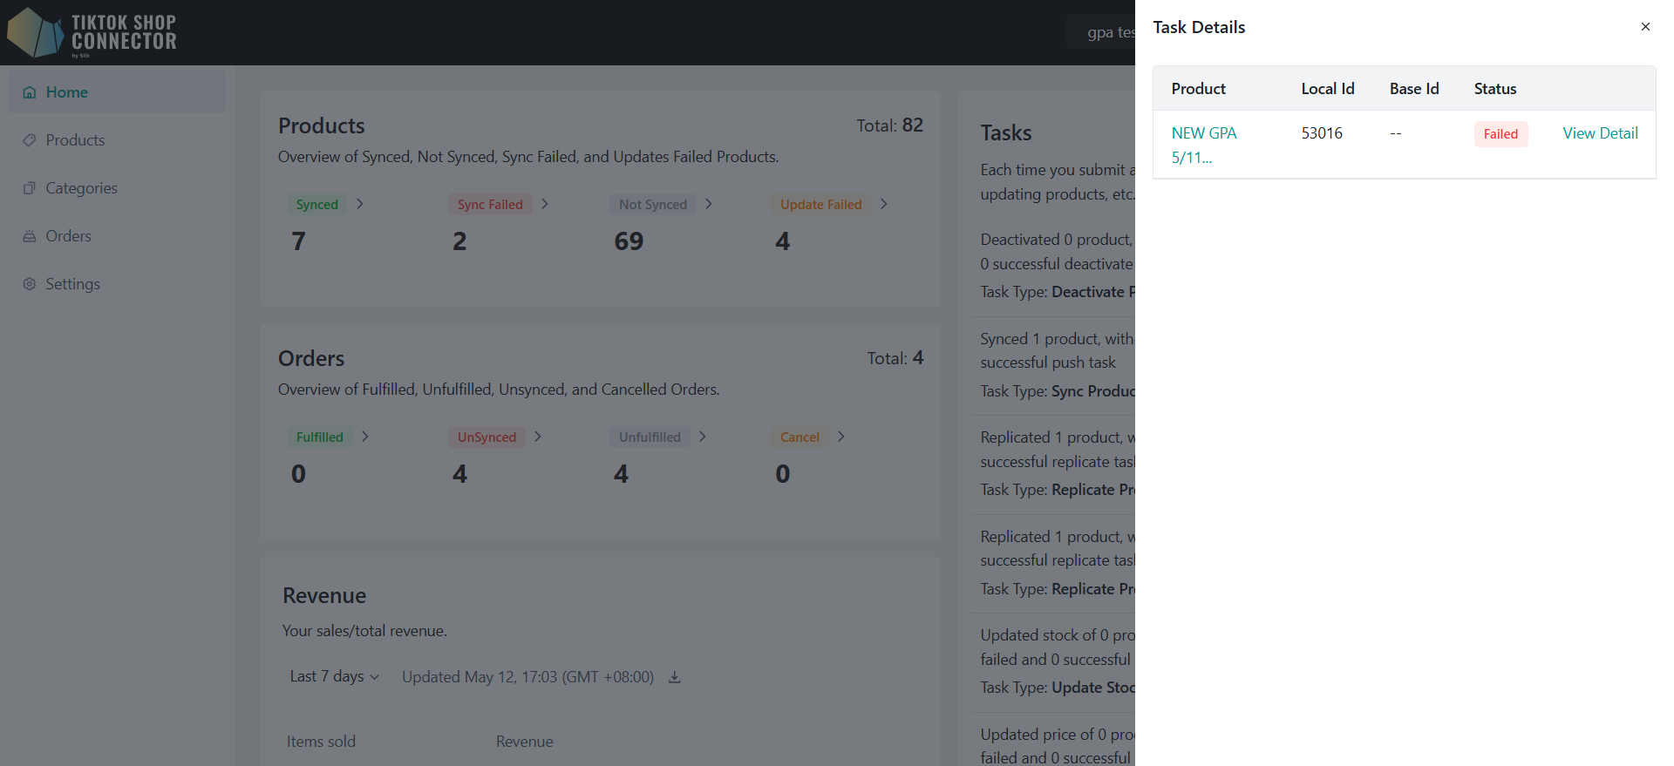Screen dimensions: 1674x766
Task: Close the Task Details panel
Action: coord(1645,27)
